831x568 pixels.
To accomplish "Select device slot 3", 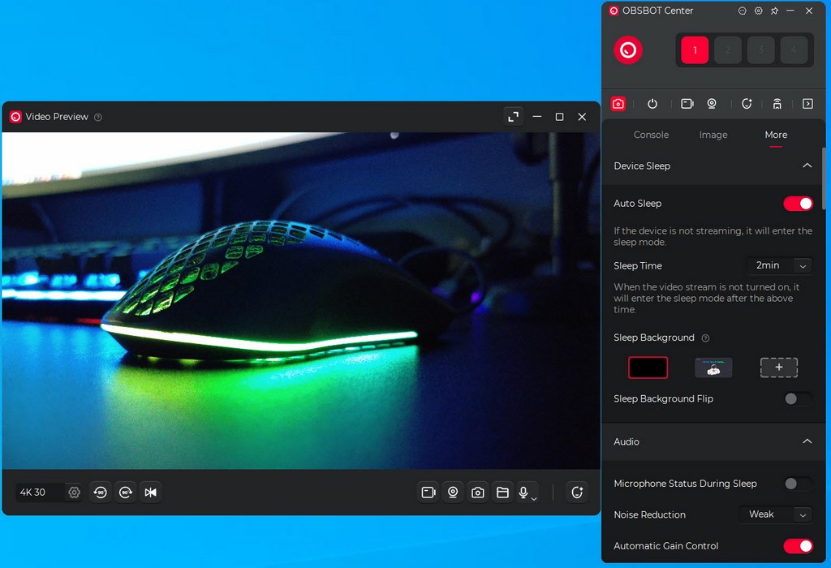I will (x=760, y=50).
